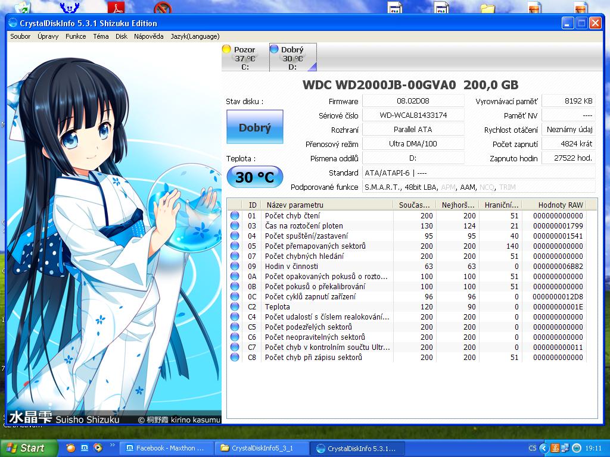Screen dimensions: 610x457
Task: Click the Dobrý disk status button
Action: pyautogui.click(x=255, y=127)
